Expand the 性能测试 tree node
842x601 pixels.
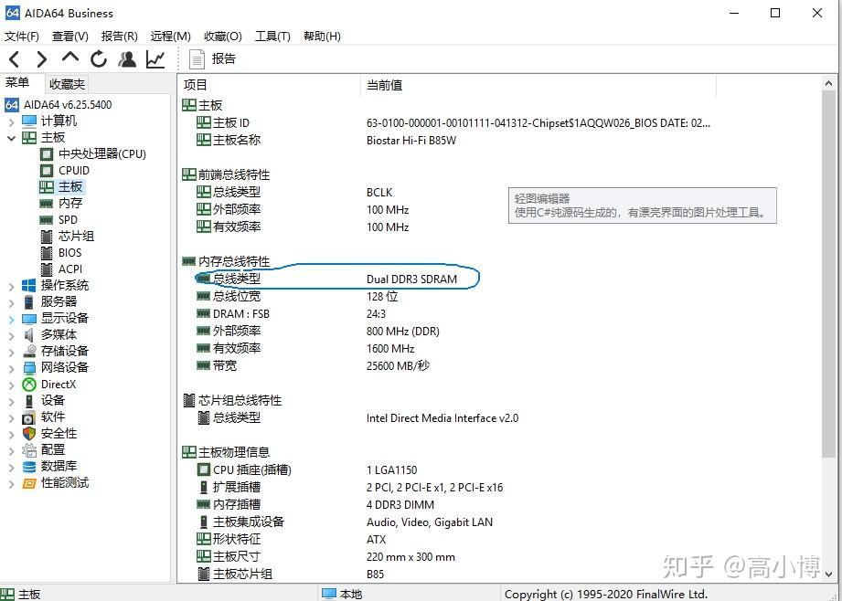coord(11,484)
